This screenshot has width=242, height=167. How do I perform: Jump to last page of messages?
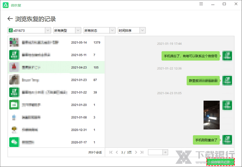point(142,152)
